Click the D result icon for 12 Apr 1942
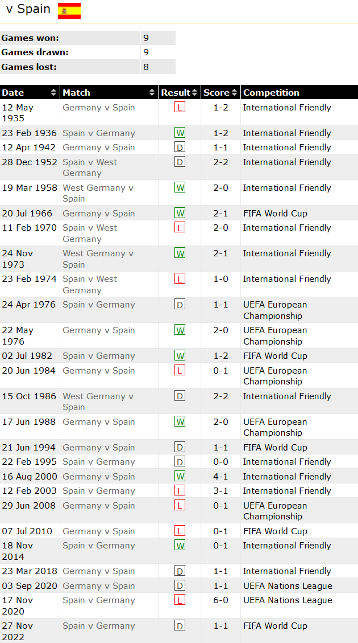This screenshot has height=643, width=358. (x=180, y=148)
